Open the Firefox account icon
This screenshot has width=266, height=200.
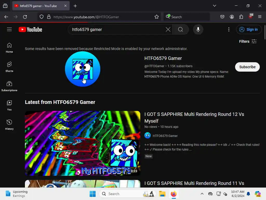click(x=232, y=17)
